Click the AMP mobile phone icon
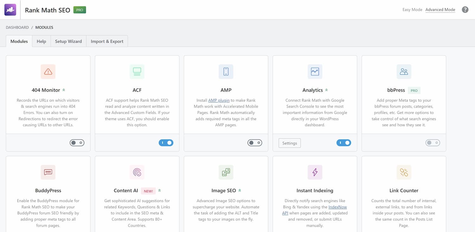Viewport: 475px width, 232px height. point(226,72)
